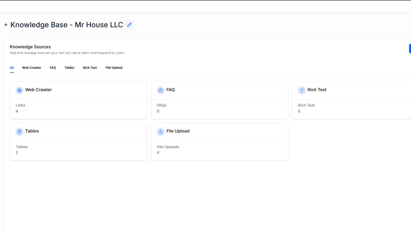
Task: Open the Rich Text tab
Action: 90,68
